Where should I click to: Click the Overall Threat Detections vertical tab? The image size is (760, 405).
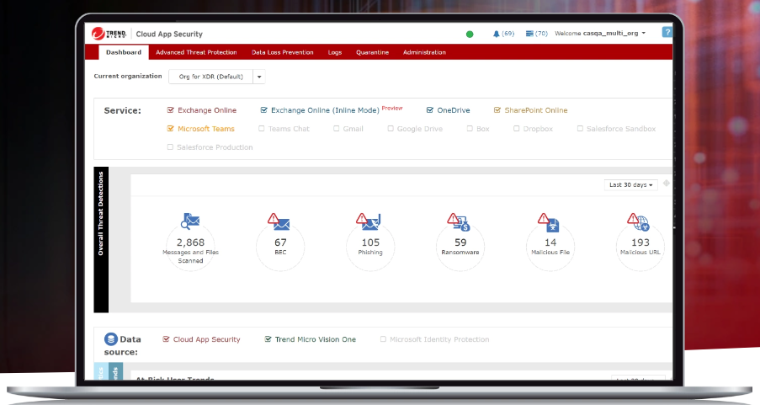[101, 240]
